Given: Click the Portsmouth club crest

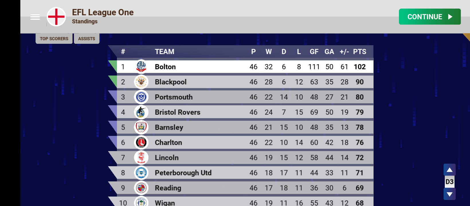Looking at the screenshot, I should tap(141, 97).
